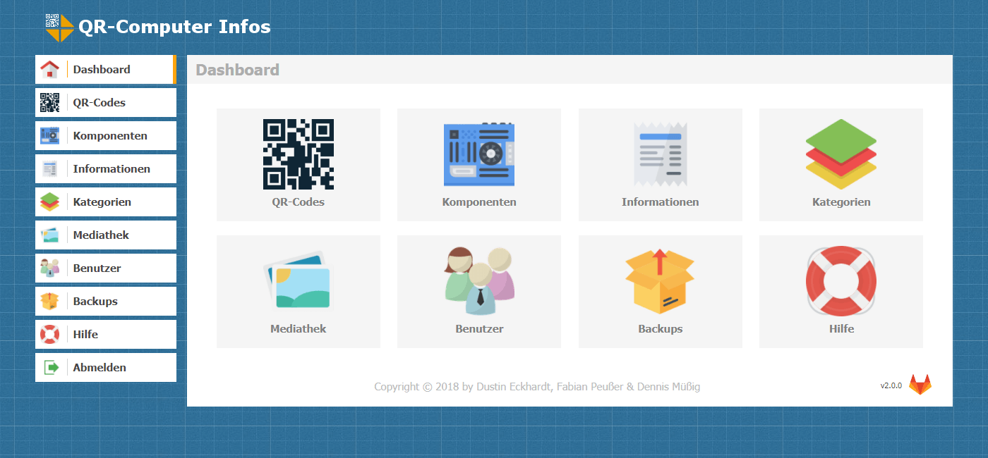
Task: Log out via Abmelden sidebar entry
Action: coord(106,368)
